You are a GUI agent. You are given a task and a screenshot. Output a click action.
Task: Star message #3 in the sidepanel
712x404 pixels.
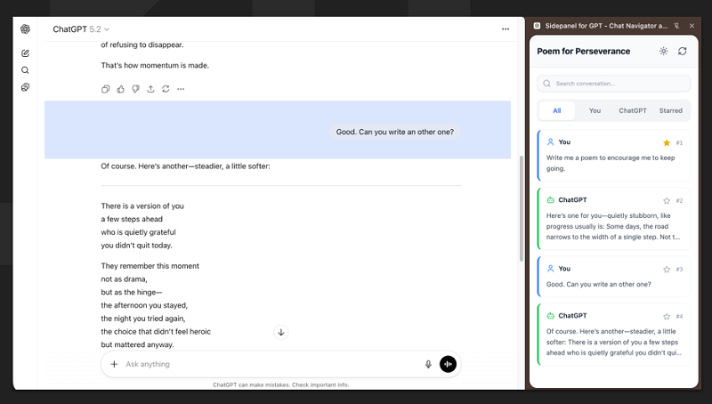tap(667, 269)
